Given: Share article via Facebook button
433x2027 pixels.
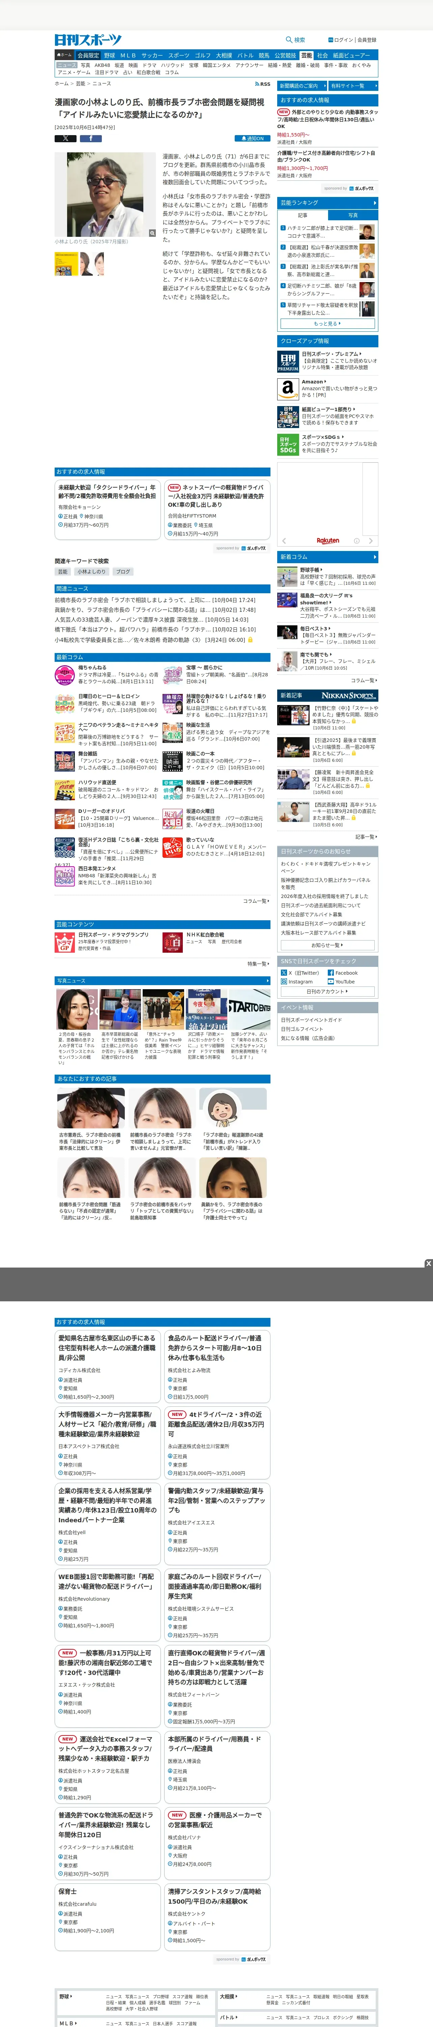Looking at the screenshot, I should pyautogui.click(x=90, y=139).
